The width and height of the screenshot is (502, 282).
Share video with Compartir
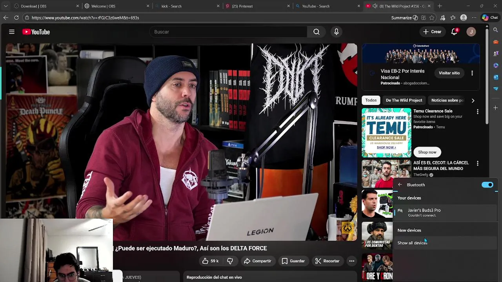pyautogui.click(x=257, y=261)
